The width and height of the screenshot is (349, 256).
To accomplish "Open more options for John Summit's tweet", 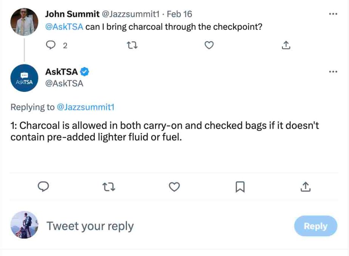I will [333, 14].
